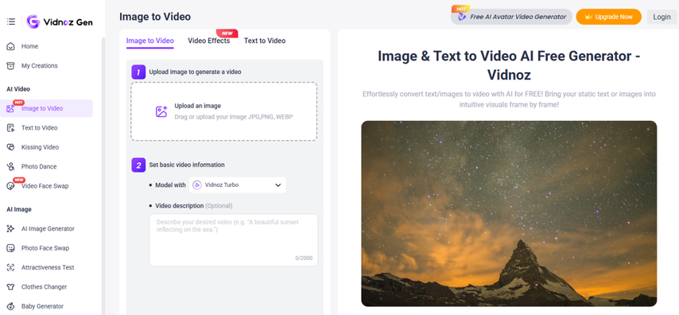Click the Home house icon
The height and width of the screenshot is (315, 679).
pos(11,46)
